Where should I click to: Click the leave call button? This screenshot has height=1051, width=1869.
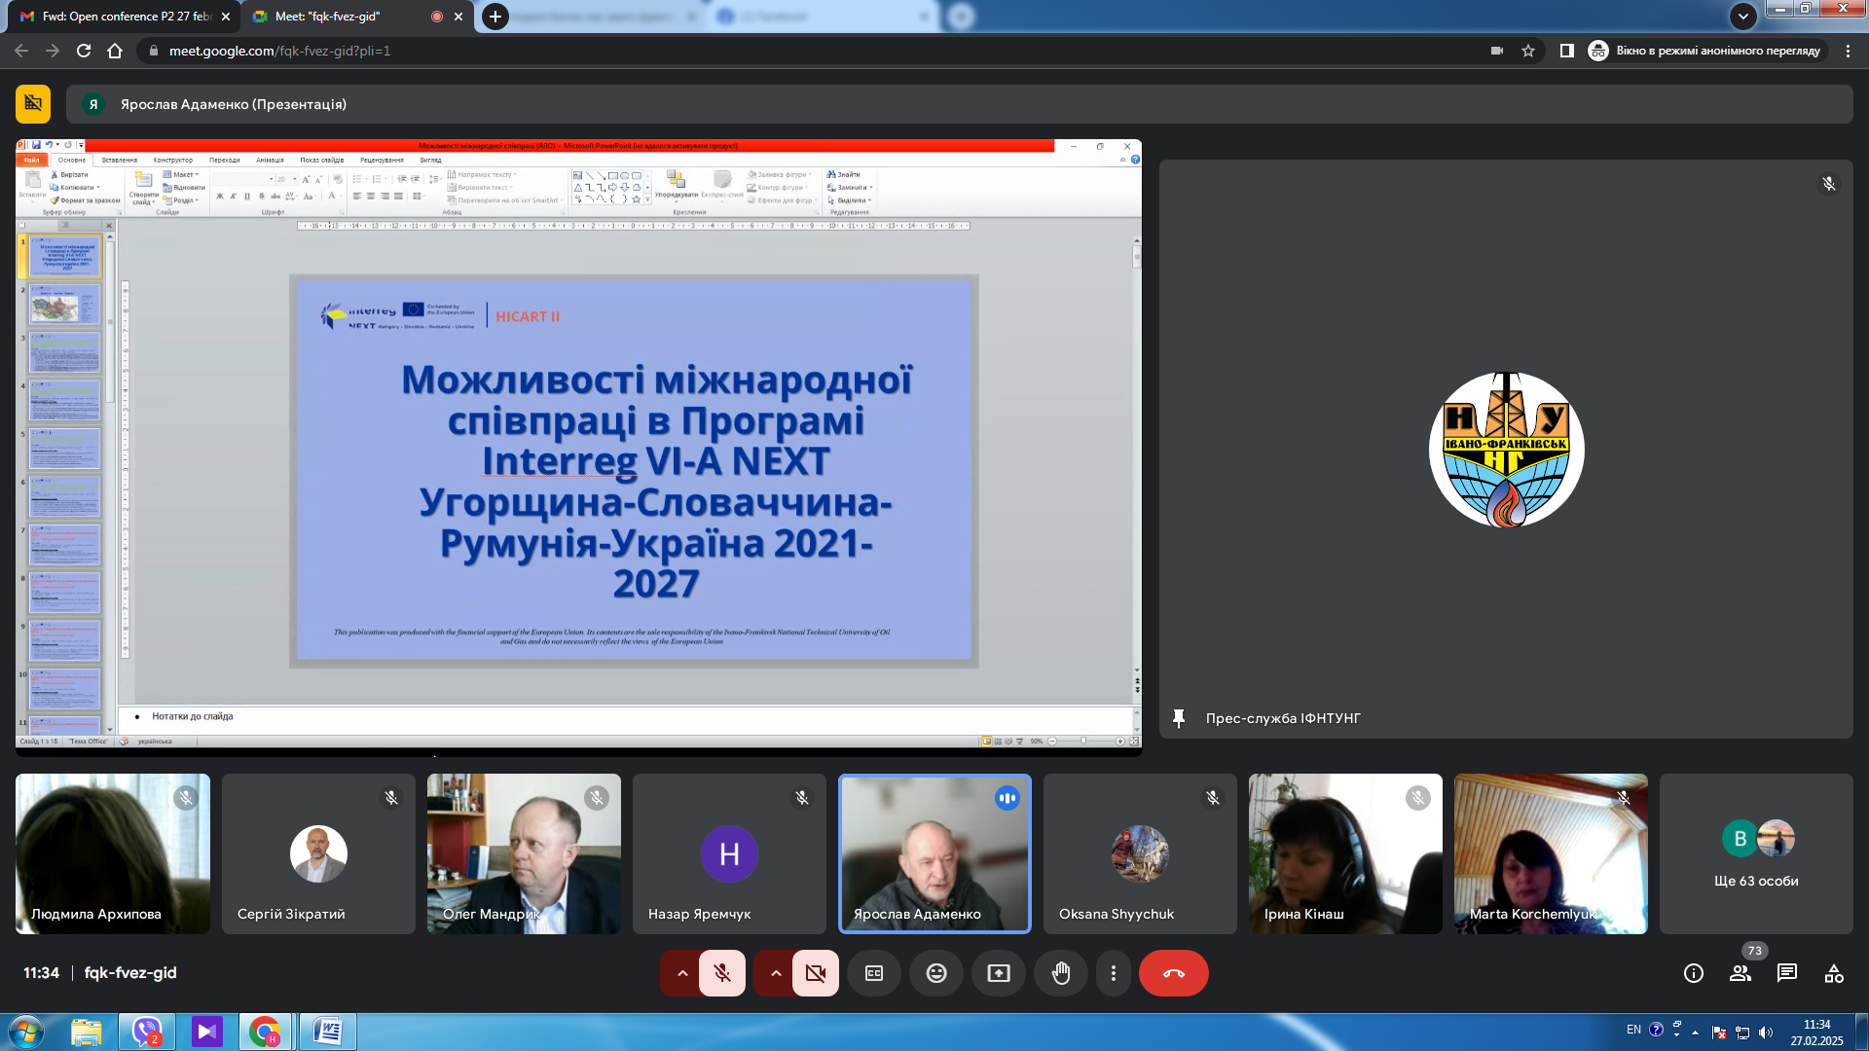point(1173,973)
